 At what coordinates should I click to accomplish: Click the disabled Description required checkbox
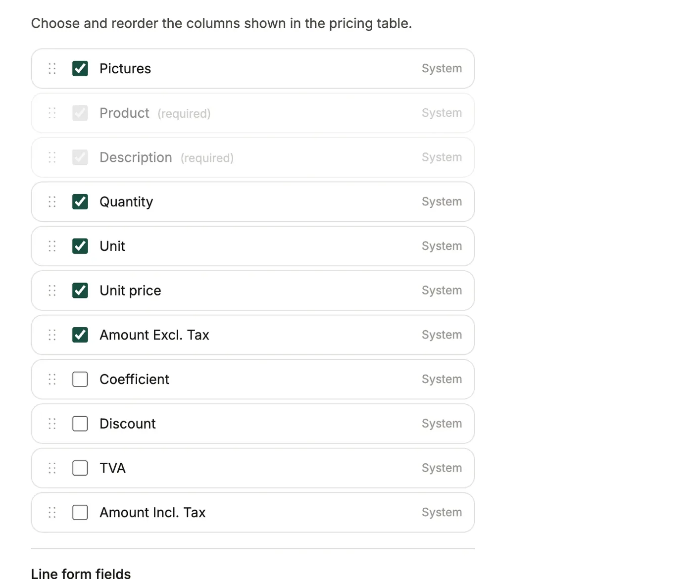click(80, 157)
